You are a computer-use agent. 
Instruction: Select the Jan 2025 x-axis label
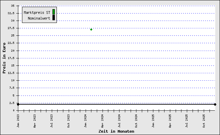click(153, 120)
